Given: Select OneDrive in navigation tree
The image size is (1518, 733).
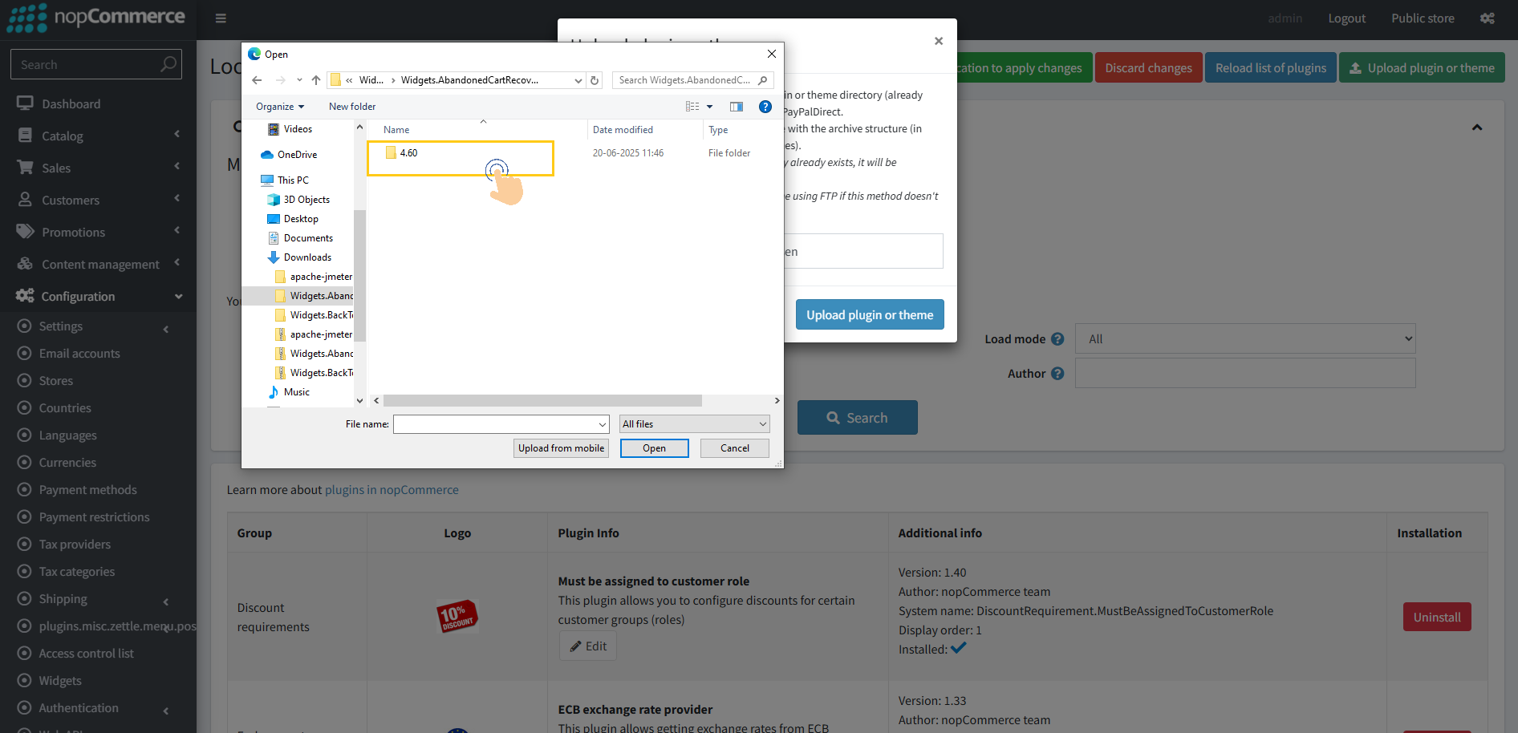Looking at the screenshot, I should (298, 155).
